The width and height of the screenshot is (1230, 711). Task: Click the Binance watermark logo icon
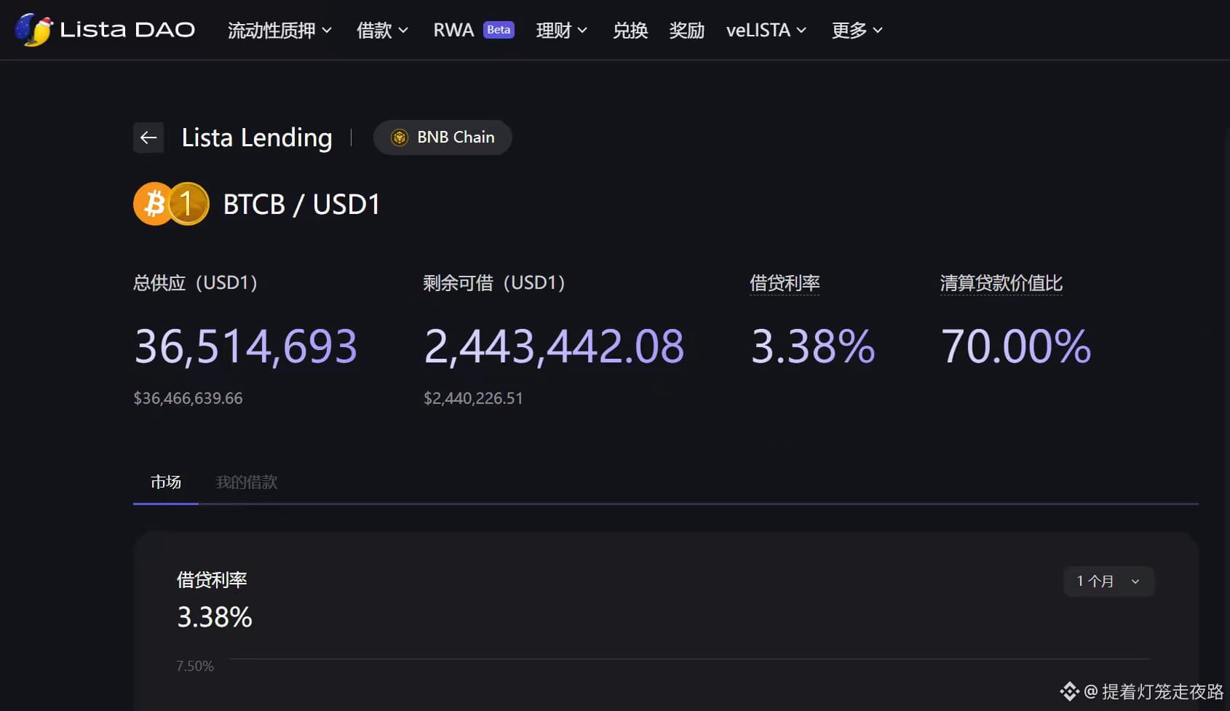click(x=1068, y=691)
